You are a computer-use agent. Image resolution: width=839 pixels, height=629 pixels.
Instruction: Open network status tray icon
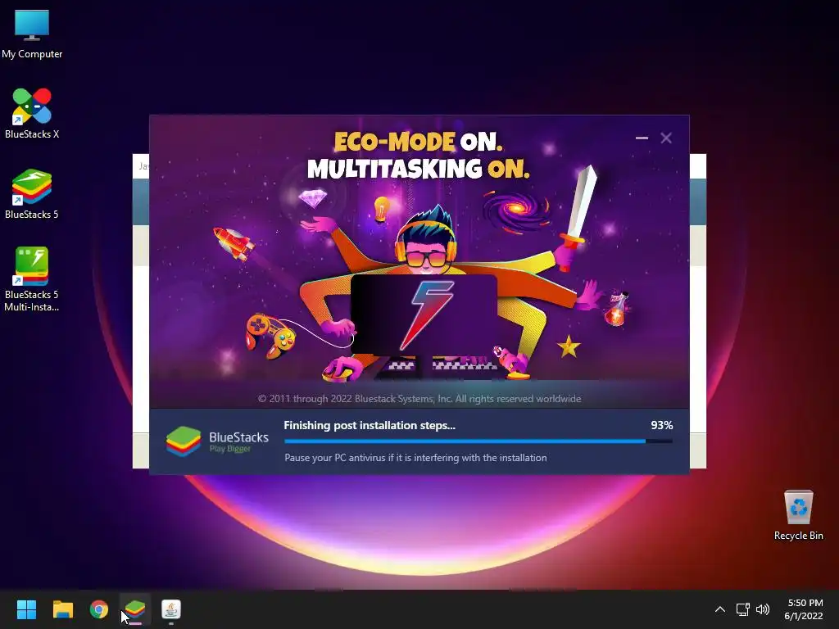pyautogui.click(x=742, y=609)
